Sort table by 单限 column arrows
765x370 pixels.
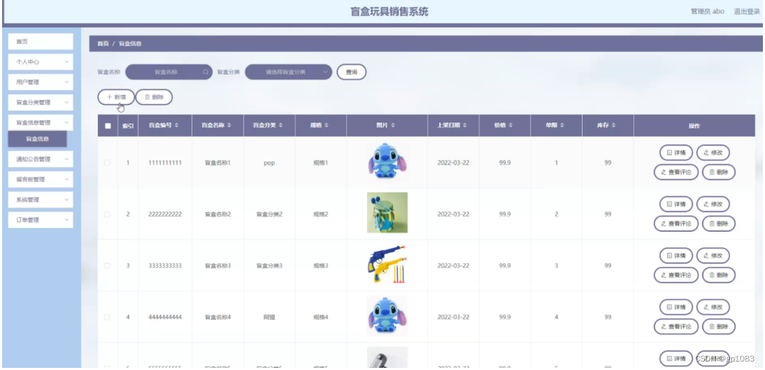click(562, 125)
